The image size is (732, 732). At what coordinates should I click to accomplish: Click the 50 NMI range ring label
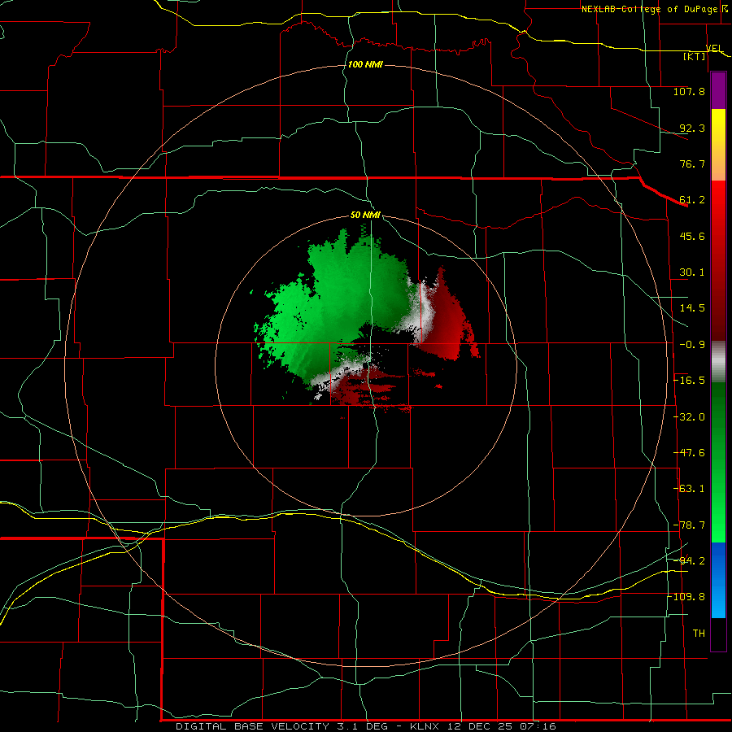pyautogui.click(x=365, y=215)
